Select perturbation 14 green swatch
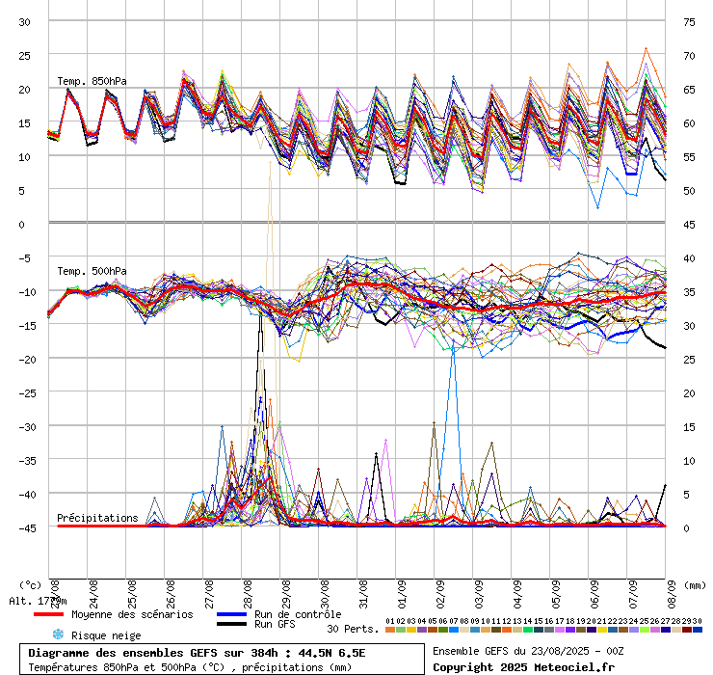The width and height of the screenshot is (713, 675). (x=527, y=630)
